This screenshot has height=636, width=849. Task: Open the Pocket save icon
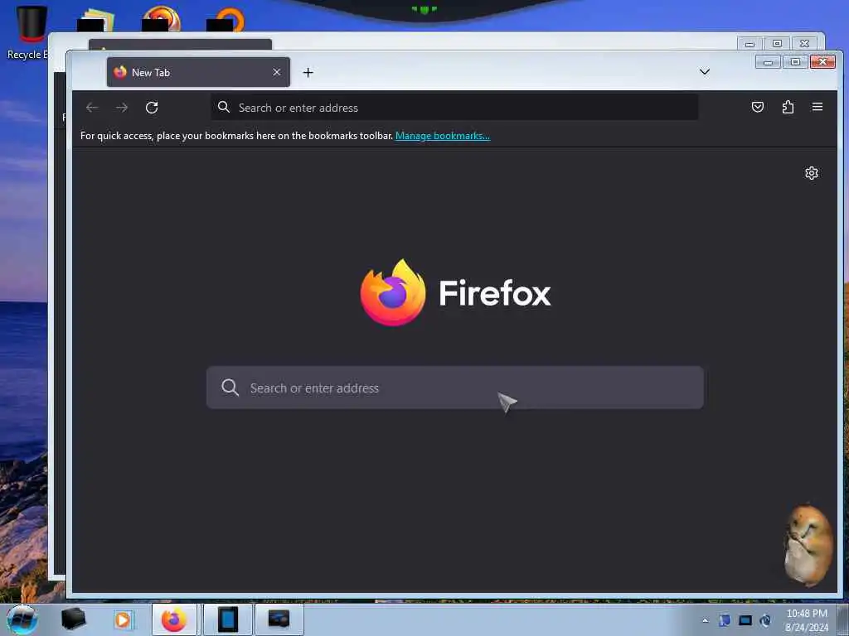(758, 107)
